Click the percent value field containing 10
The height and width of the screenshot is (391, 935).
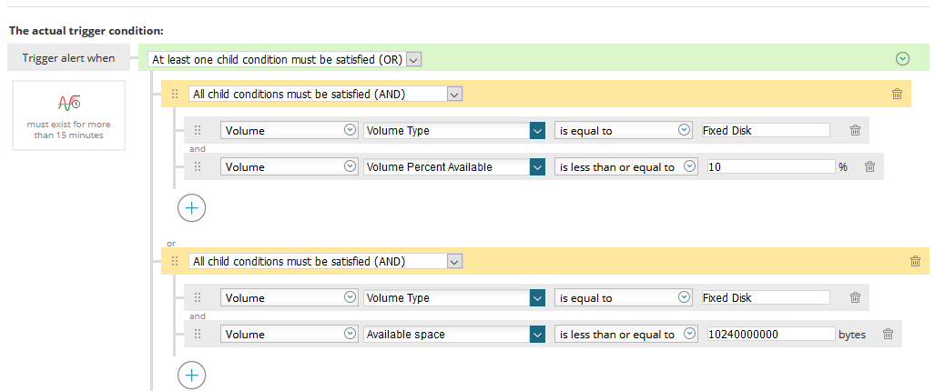coord(770,166)
